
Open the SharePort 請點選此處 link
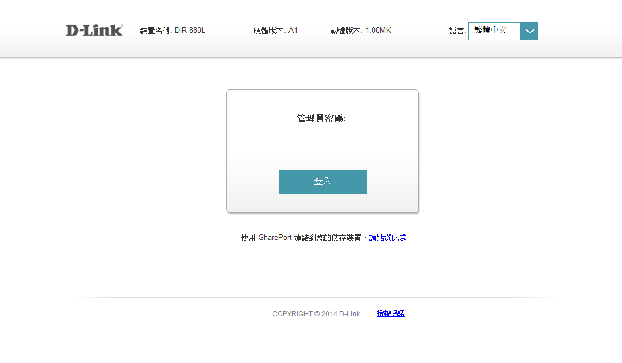(x=388, y=238)
